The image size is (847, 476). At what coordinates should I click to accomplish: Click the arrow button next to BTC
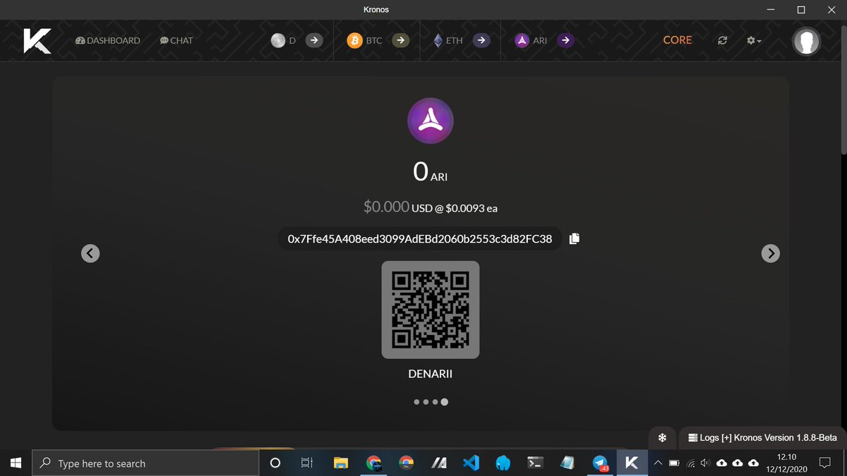click(400, 41)
